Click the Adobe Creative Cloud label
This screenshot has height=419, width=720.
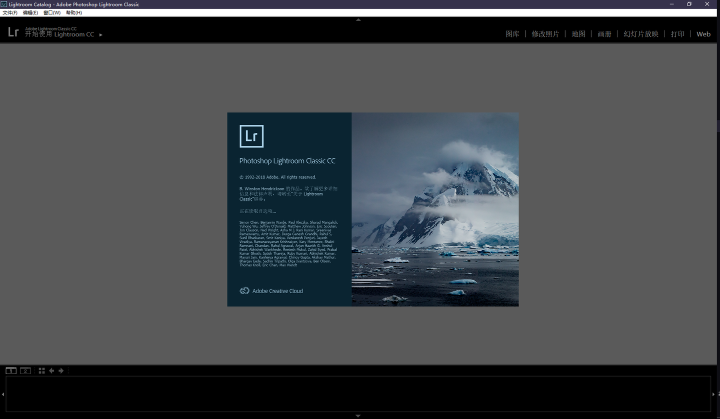[x=277, y=291]
